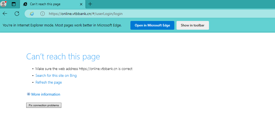Follow the Search for this site on Bing link
The width and height of the screenshot is (275, 128).
(x=56, y=75)
